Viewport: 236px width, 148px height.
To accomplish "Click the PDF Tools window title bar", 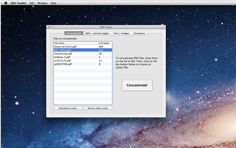I will click(106, 27).
